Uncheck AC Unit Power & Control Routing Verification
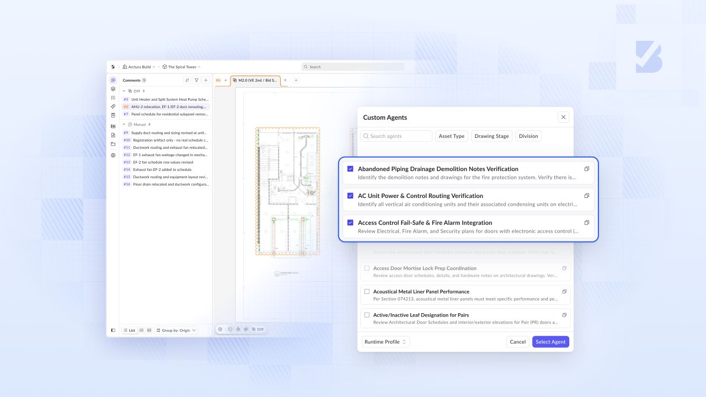Image resolution: width=706 pixels, height=397 pixels. [350, 196]
